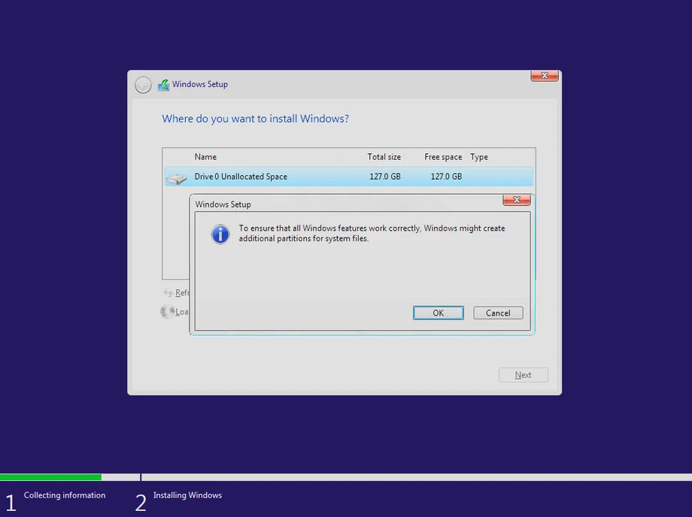Sort by the Name column header
This screenshot has height=517, width=692.
[x=205, y=157]
